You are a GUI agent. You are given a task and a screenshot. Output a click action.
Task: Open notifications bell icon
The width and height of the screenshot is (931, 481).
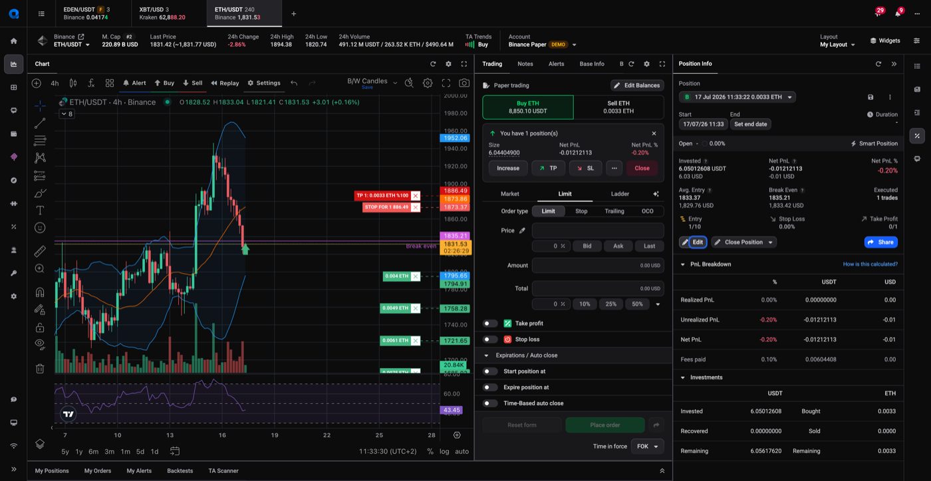click(898, 13)
